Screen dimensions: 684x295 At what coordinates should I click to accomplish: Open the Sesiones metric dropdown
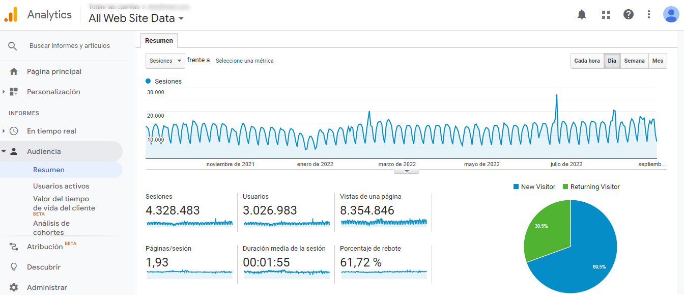tap(165, 61)
